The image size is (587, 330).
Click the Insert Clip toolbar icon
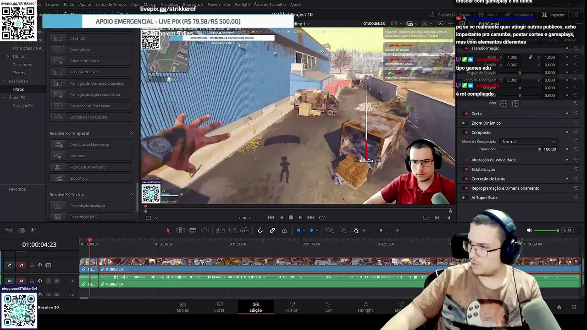(220, 231)
